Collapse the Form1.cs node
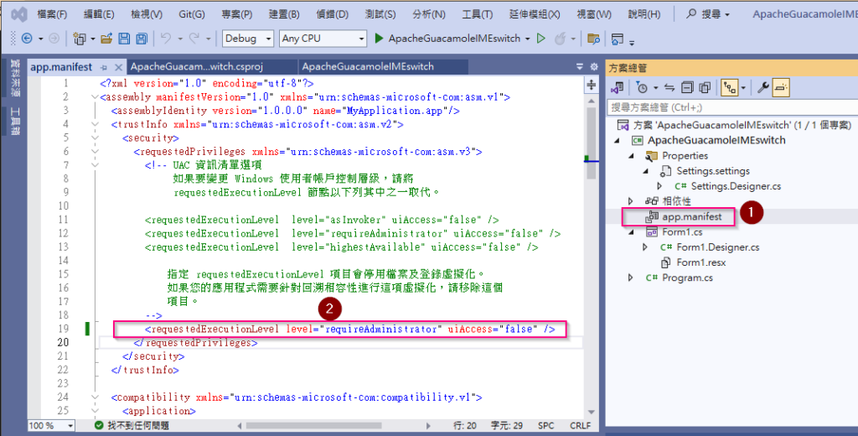Image resolution: width=858 pixels, height=436 pixels. [631, 231]
